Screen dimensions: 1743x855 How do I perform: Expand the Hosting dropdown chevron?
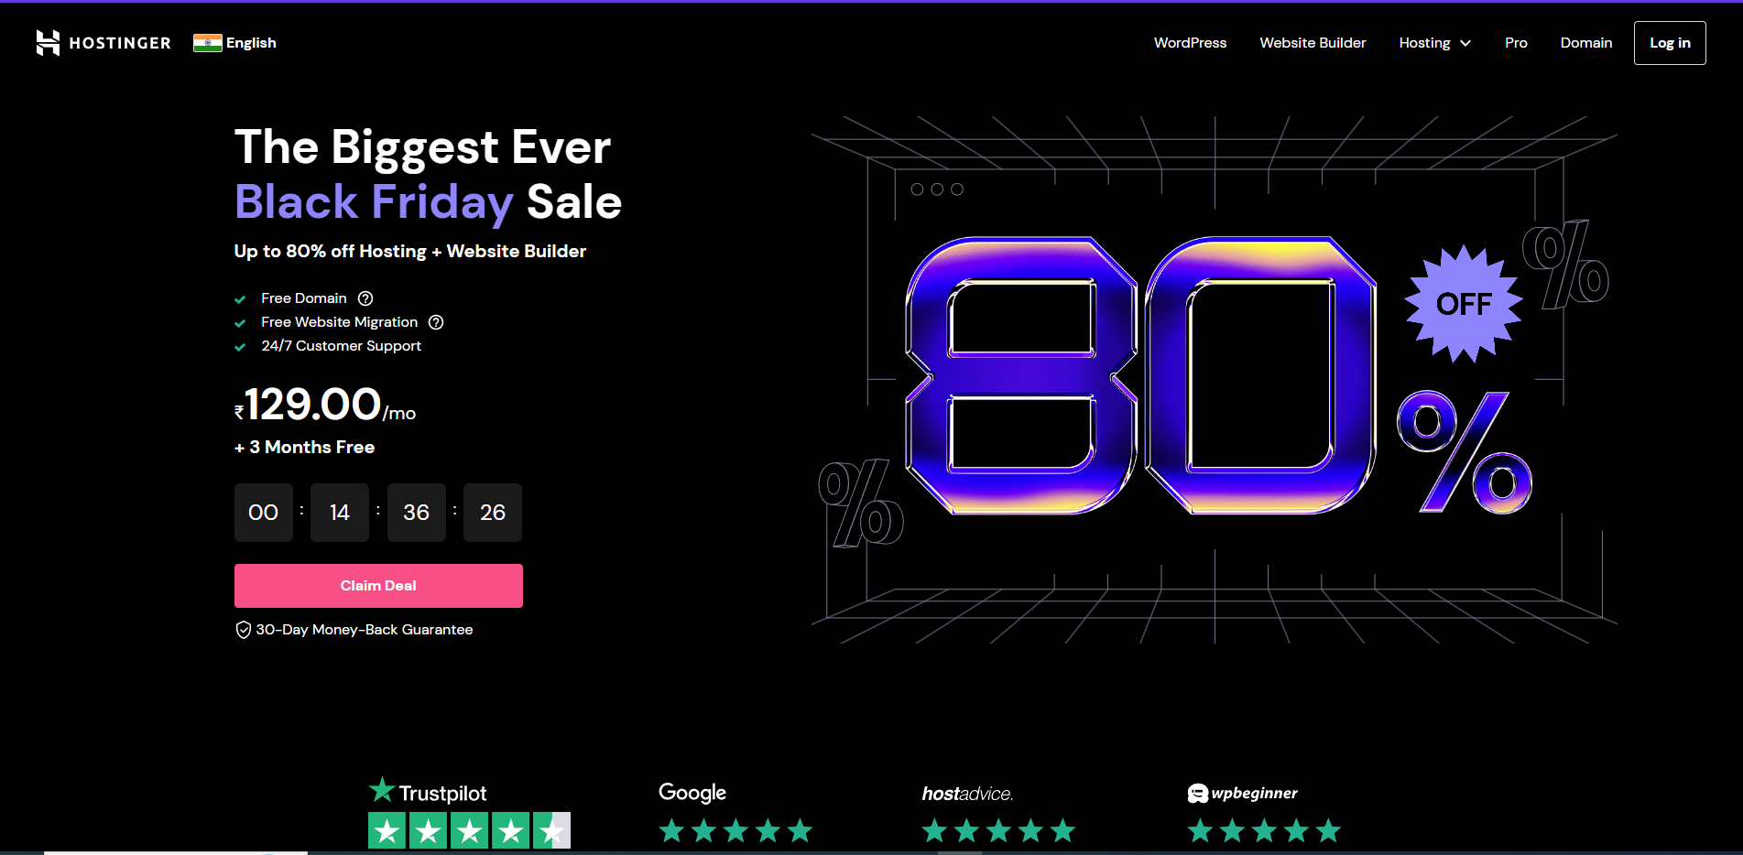point(1465,43)
